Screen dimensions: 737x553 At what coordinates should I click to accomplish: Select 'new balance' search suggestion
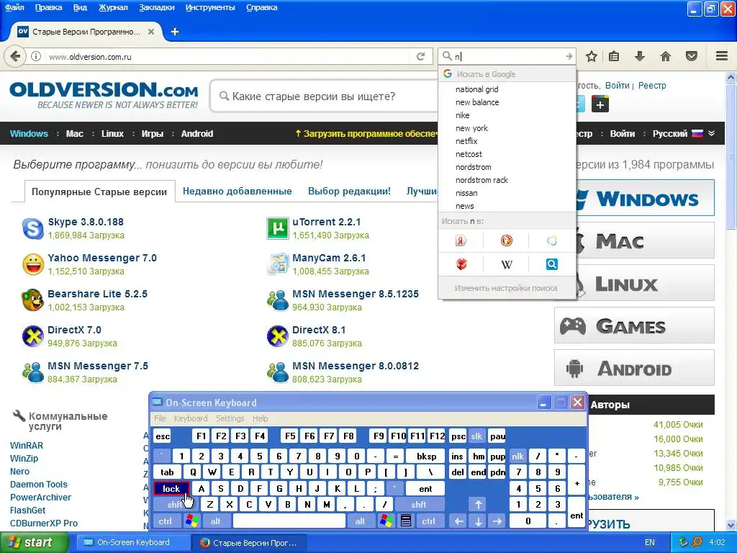coord(507,102)
